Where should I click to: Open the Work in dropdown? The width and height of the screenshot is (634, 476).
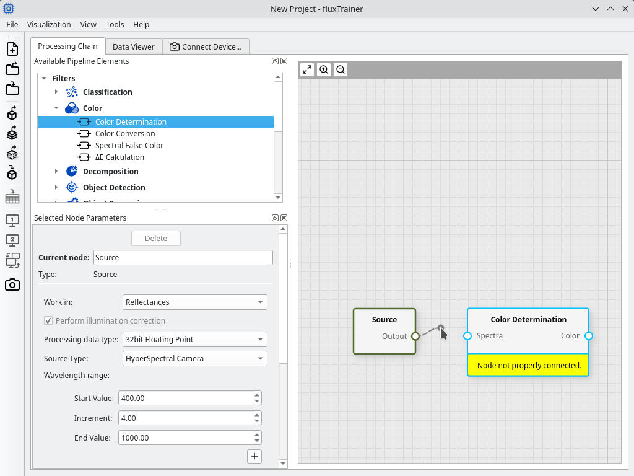(194, 302)
